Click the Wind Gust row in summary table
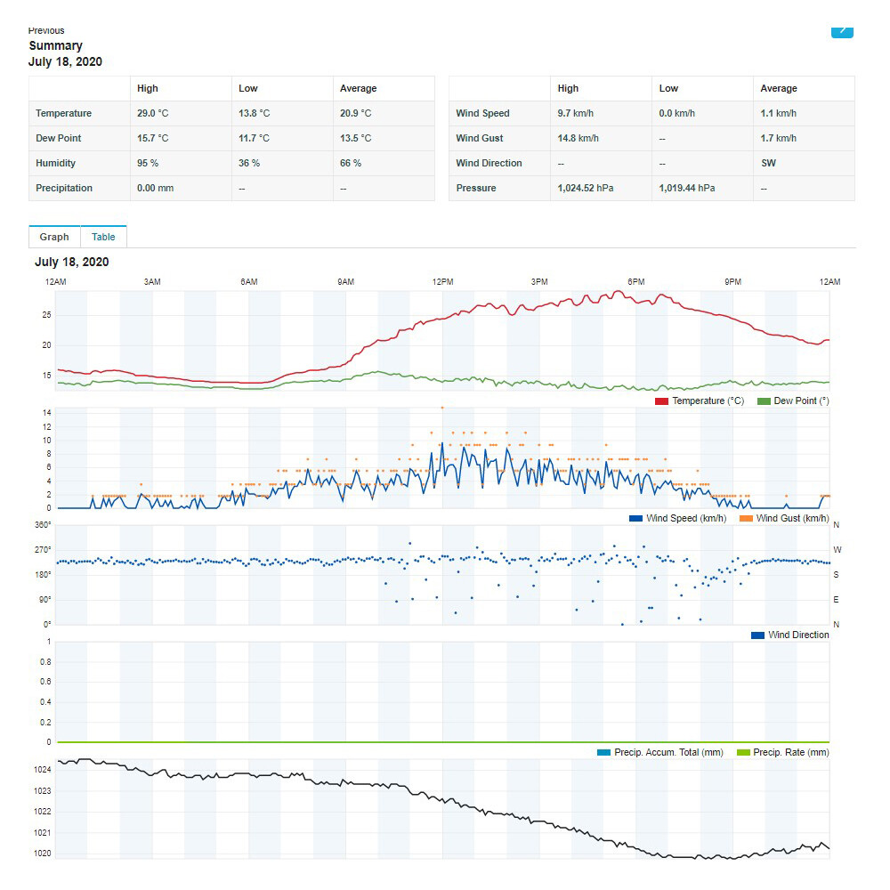The image size is (890, 890). (480, 139)
